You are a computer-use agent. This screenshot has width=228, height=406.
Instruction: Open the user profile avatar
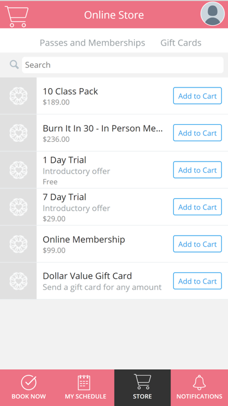point(212,14)
